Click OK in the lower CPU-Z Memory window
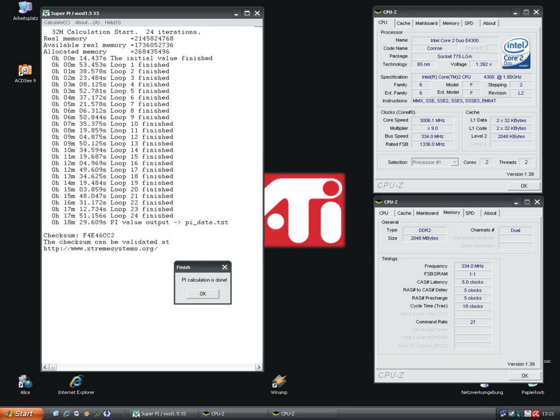 (x=524, y=376)
